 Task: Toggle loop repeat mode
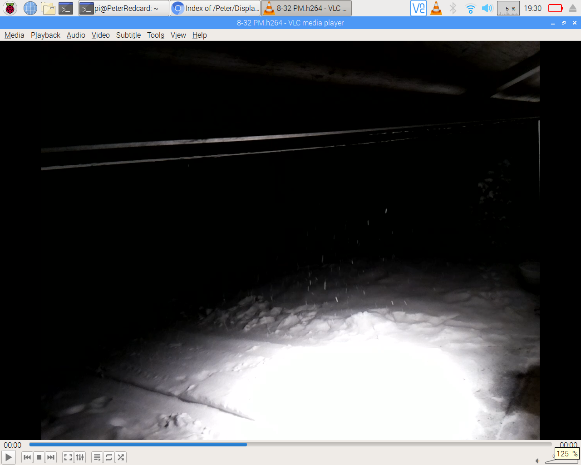coord(109,457)
